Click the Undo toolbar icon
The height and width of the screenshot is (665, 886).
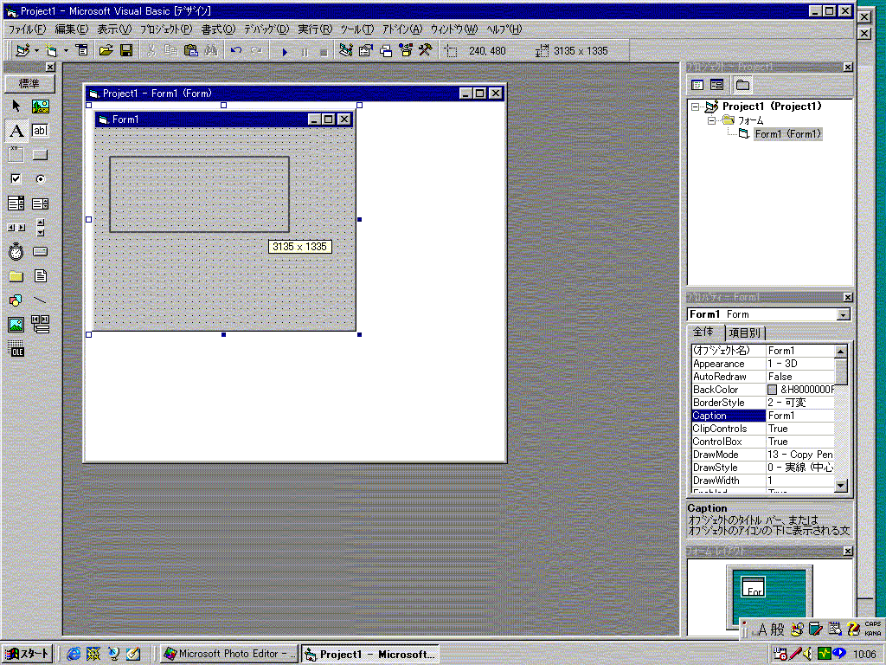click(236, 51)
